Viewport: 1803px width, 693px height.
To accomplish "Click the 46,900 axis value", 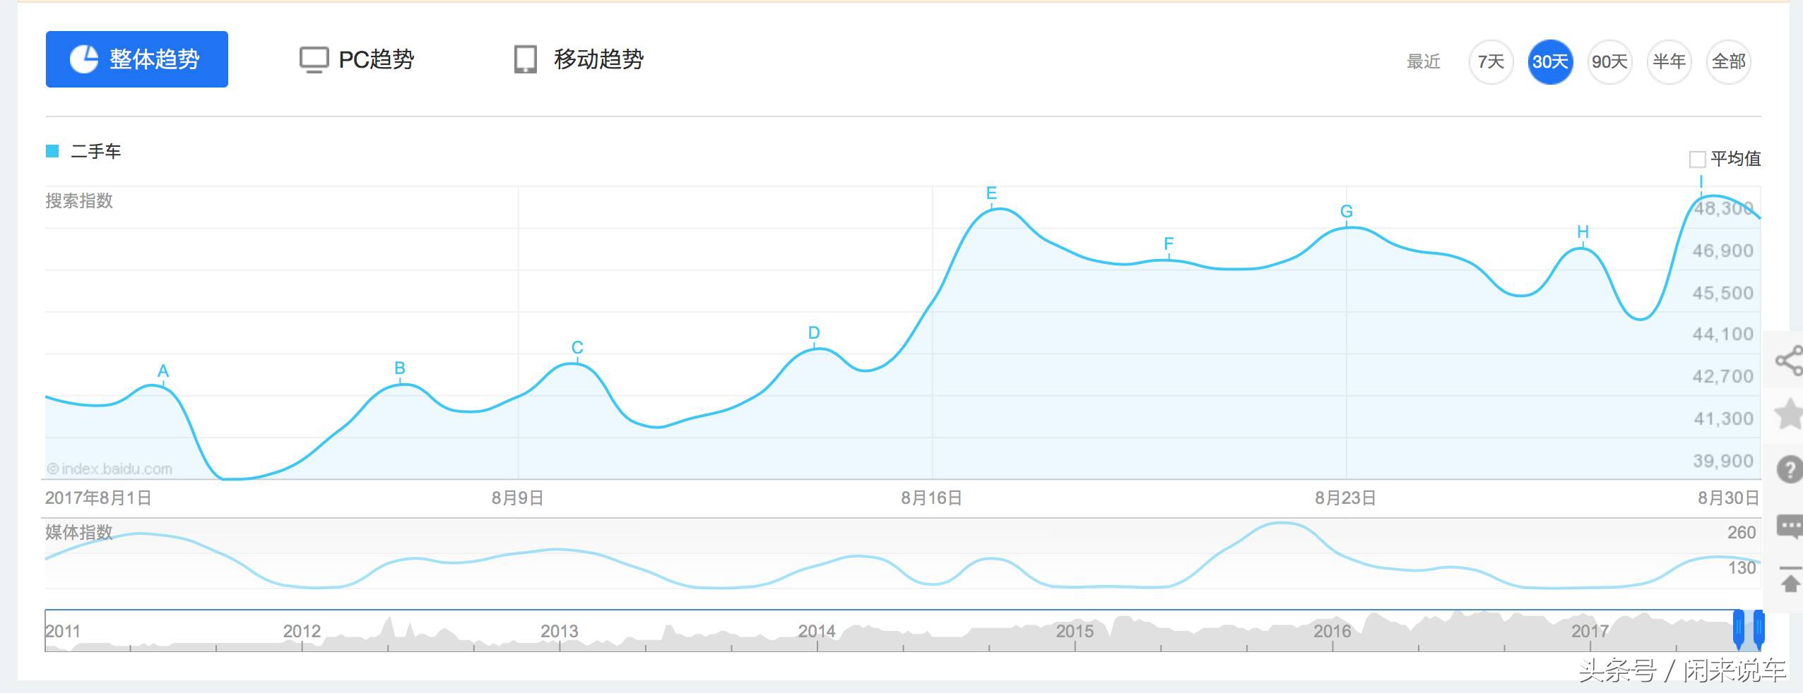I will click(1723, 251).
